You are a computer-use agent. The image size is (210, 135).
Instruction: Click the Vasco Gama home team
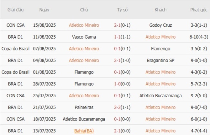click(x=84, y=37)
